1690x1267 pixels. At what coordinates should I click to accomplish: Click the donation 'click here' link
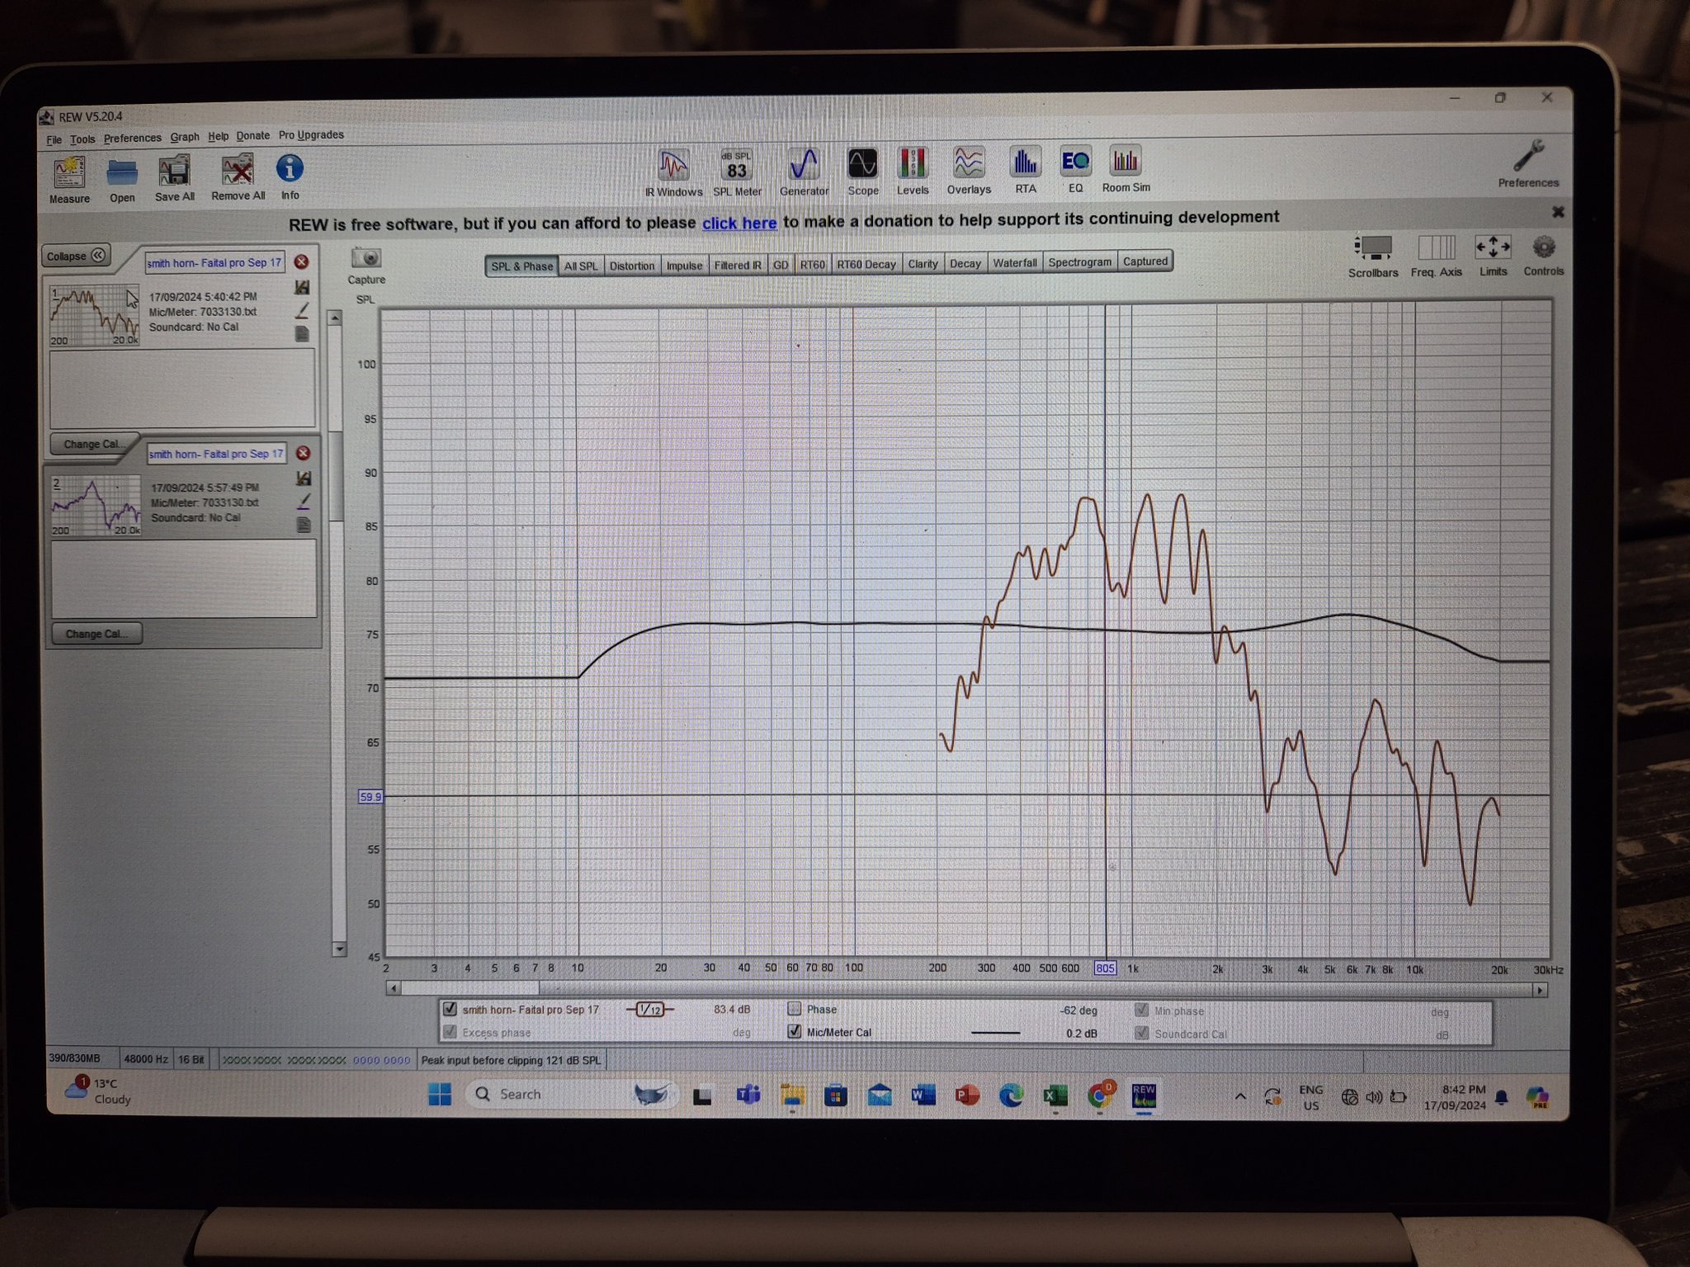[x=739, y=223]
